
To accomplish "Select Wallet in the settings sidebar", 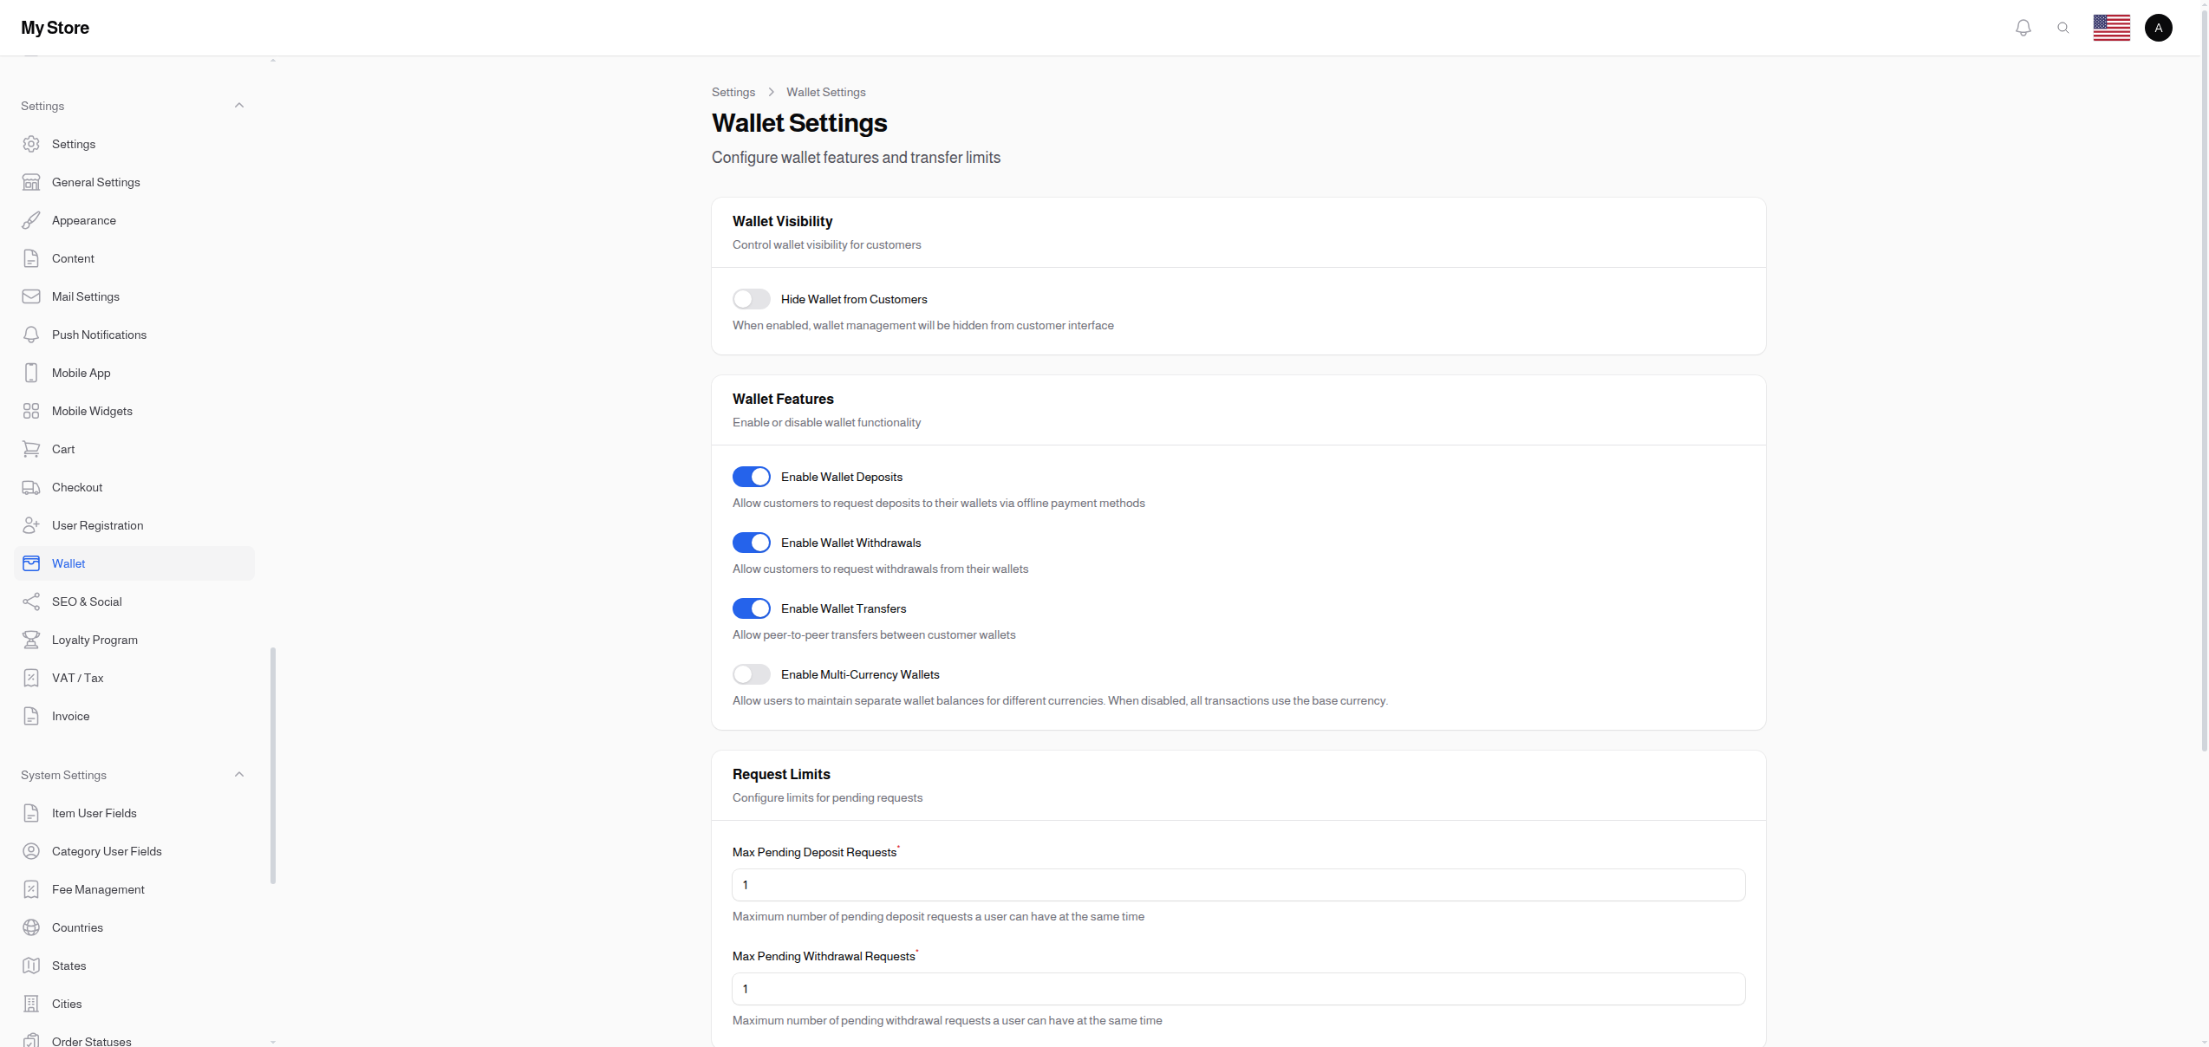I will (x=69, y=563).
